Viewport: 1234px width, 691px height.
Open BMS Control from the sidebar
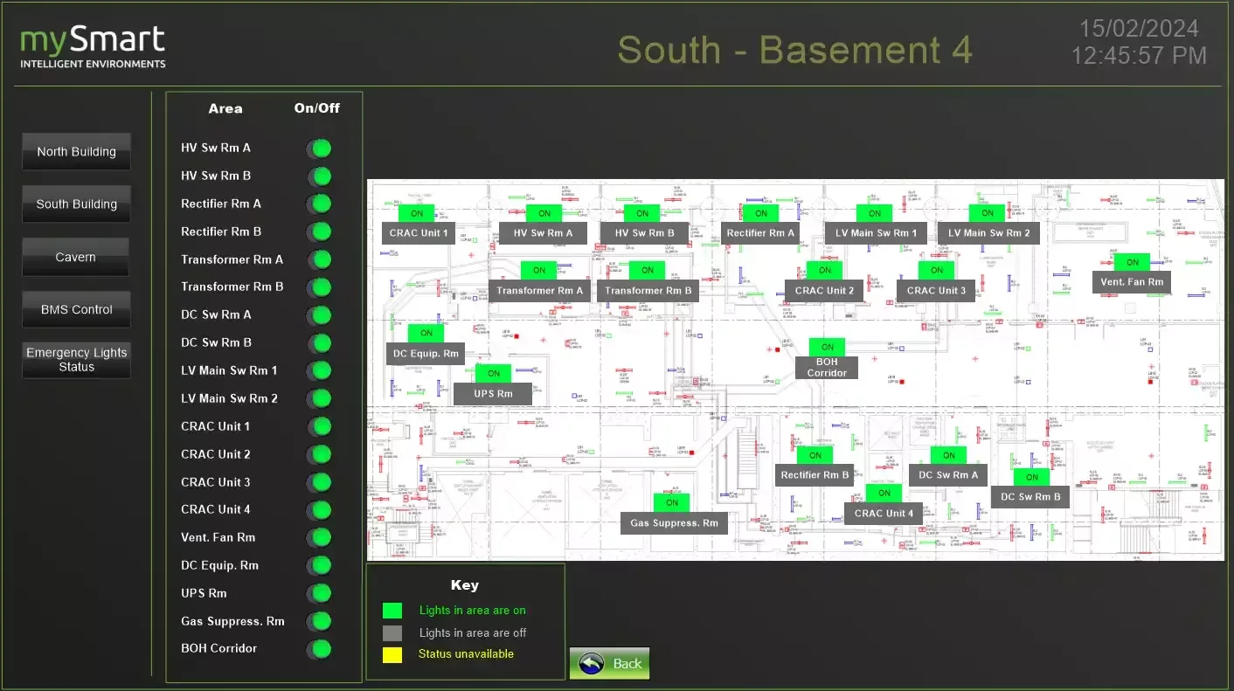click(76, 310)
